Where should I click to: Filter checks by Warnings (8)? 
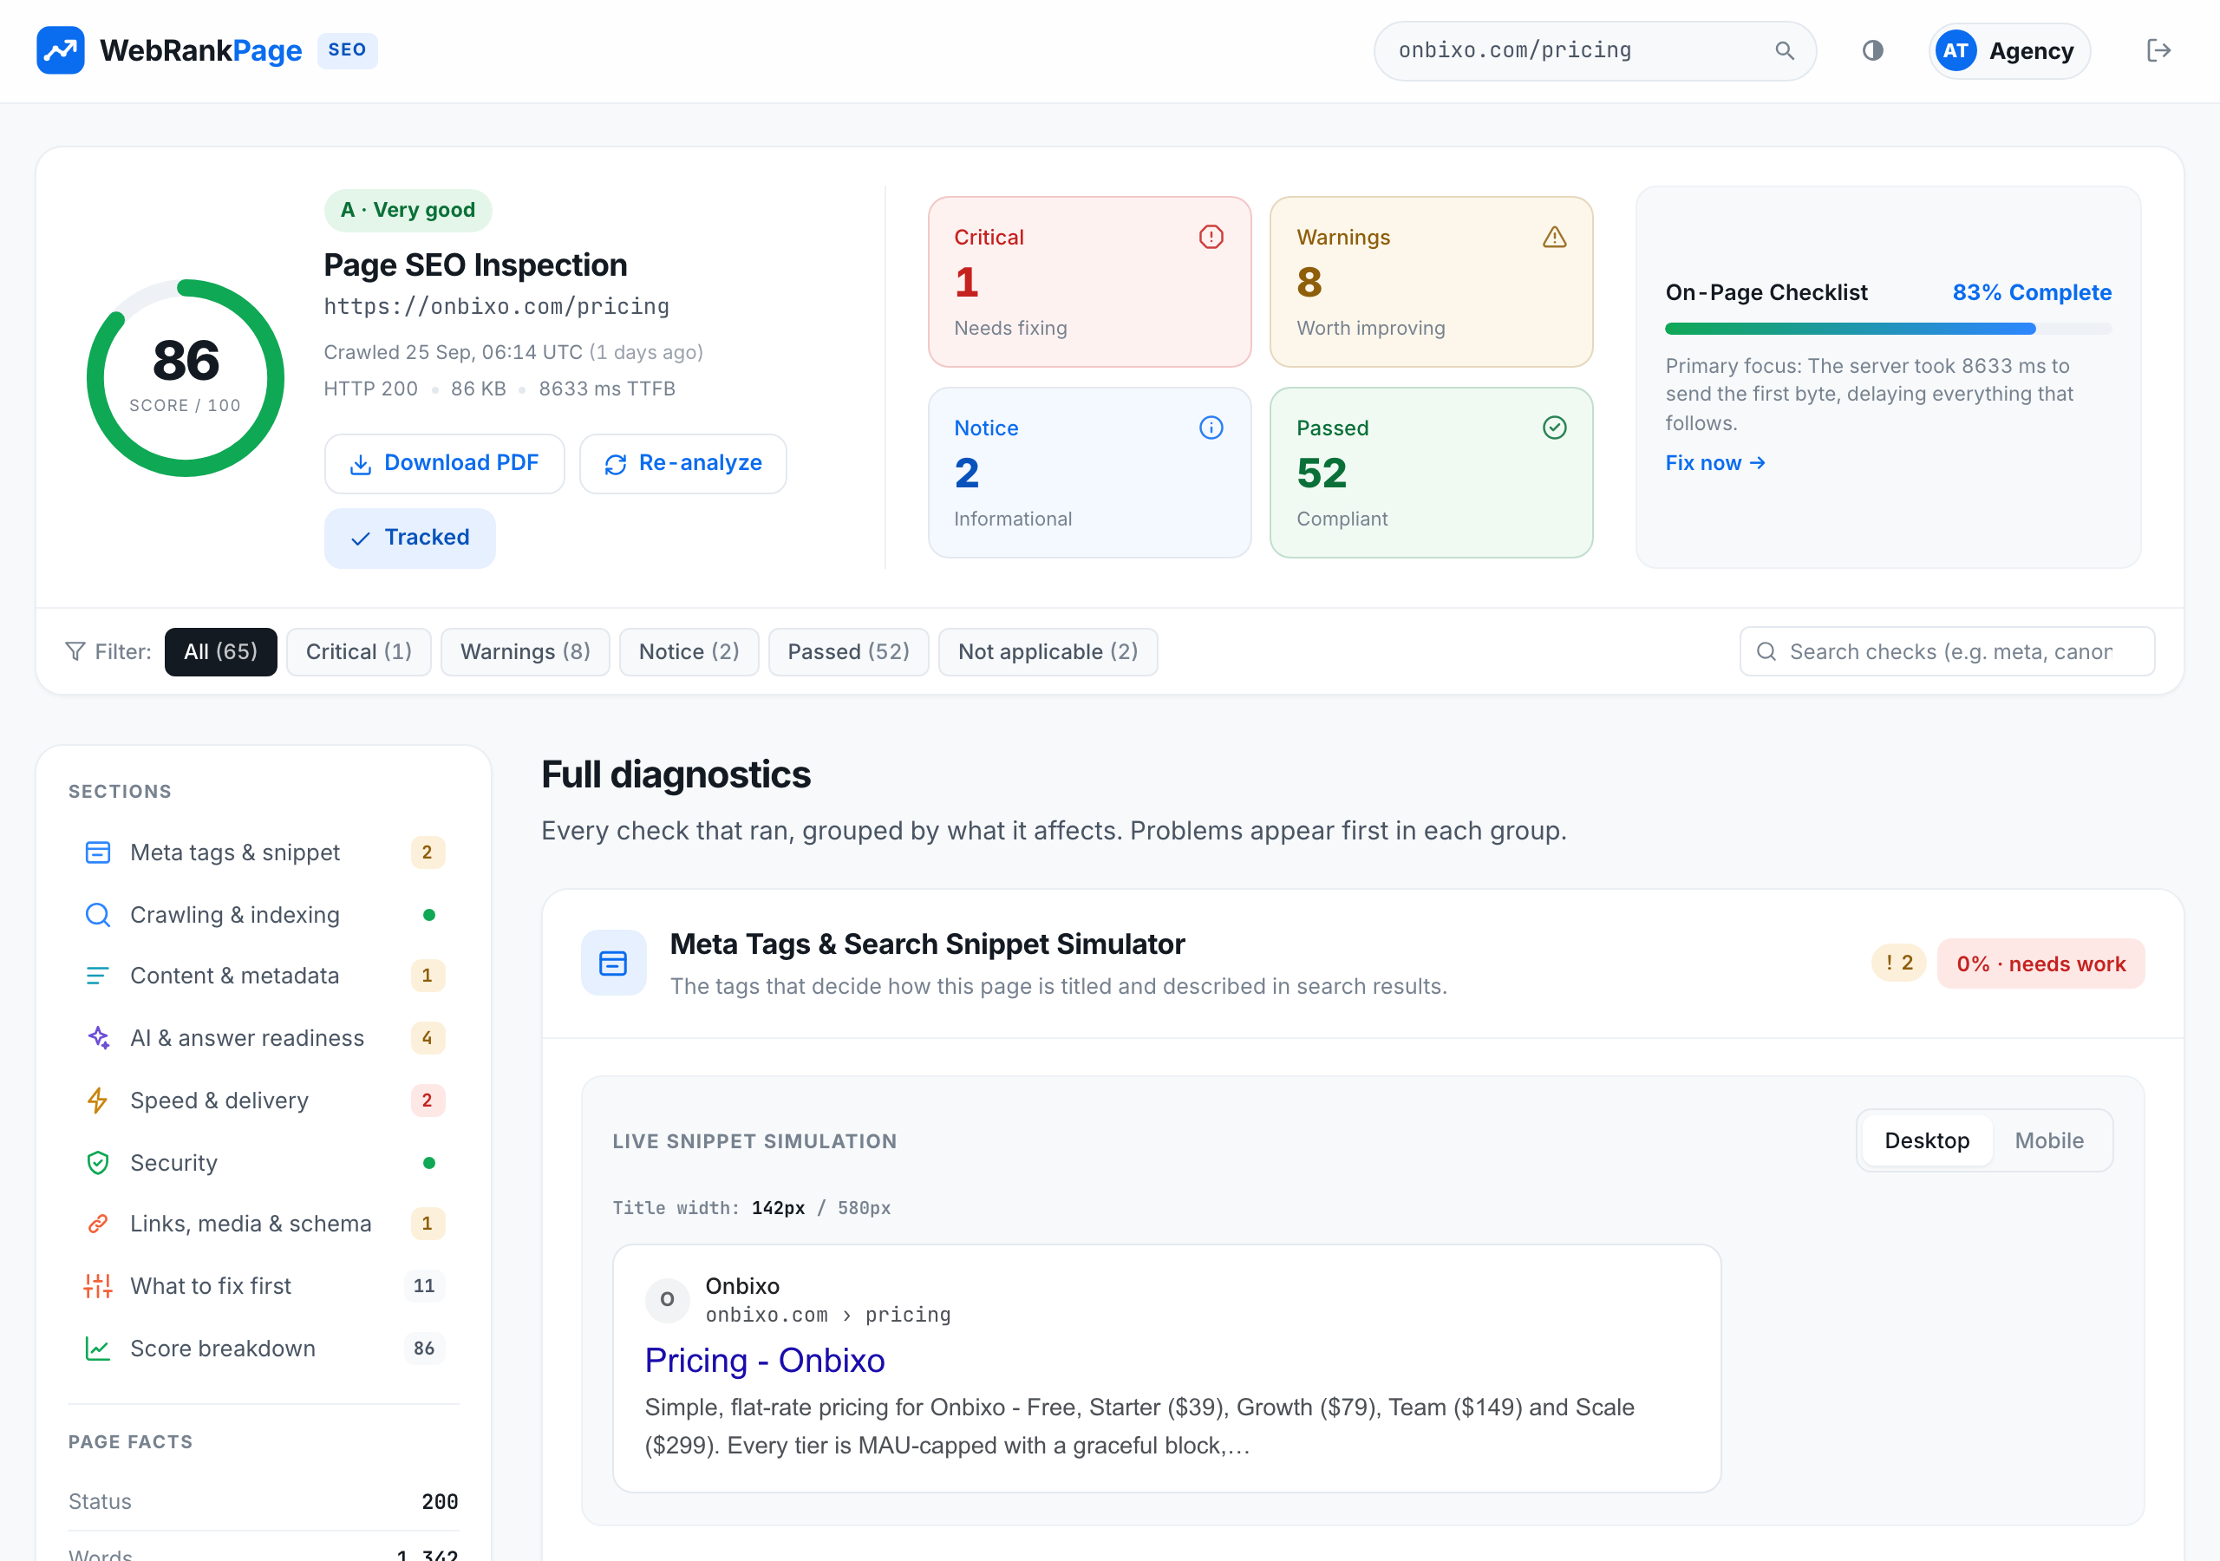pyautogui.click(x=525, y=652)
